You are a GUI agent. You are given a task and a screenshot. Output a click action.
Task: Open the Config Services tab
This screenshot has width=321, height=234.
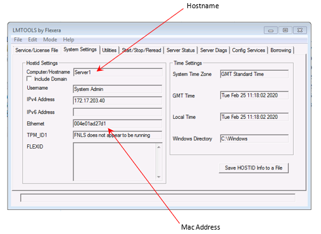click(x=248, y=50)
